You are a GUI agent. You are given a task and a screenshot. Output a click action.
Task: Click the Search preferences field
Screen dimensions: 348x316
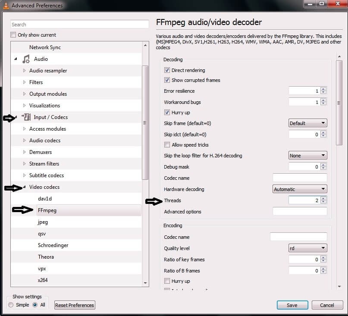80,25
